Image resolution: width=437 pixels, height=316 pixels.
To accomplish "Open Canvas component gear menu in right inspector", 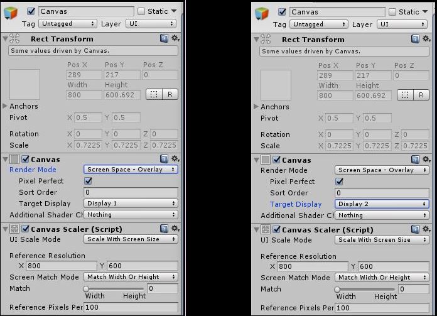I will (x=426, y=159).
